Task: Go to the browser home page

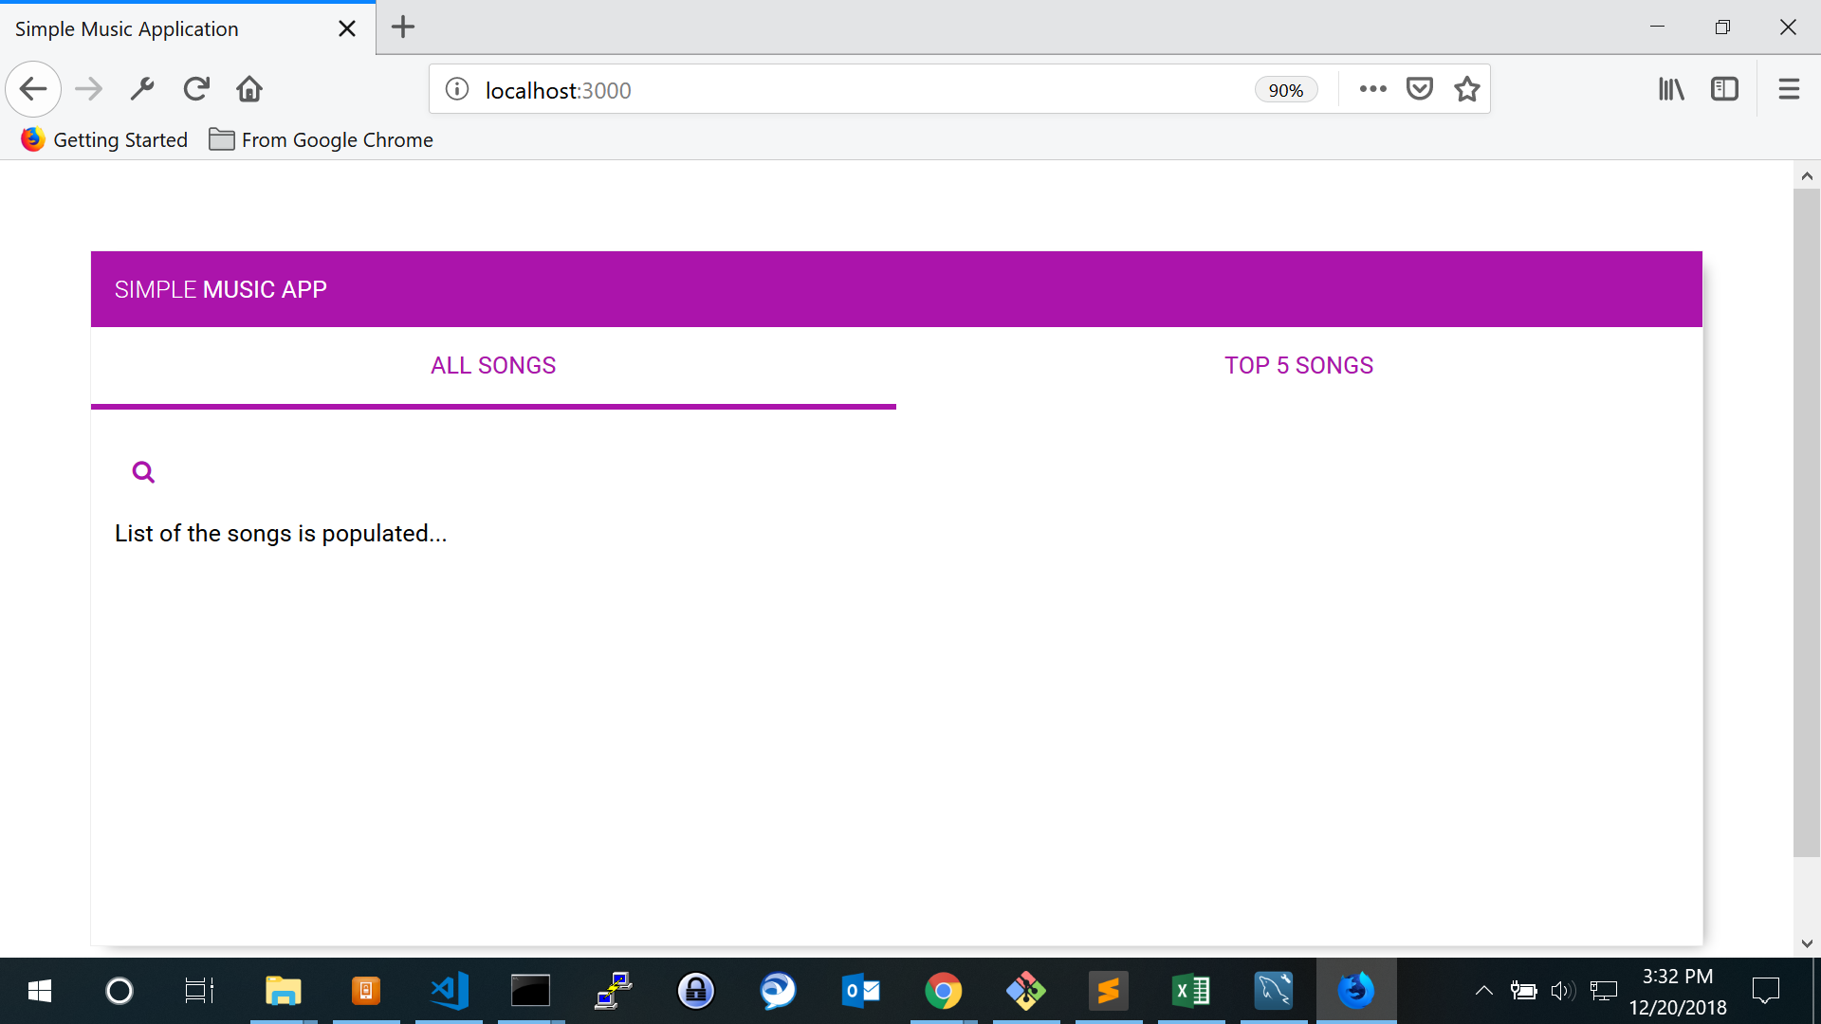Action: [249, 89]
